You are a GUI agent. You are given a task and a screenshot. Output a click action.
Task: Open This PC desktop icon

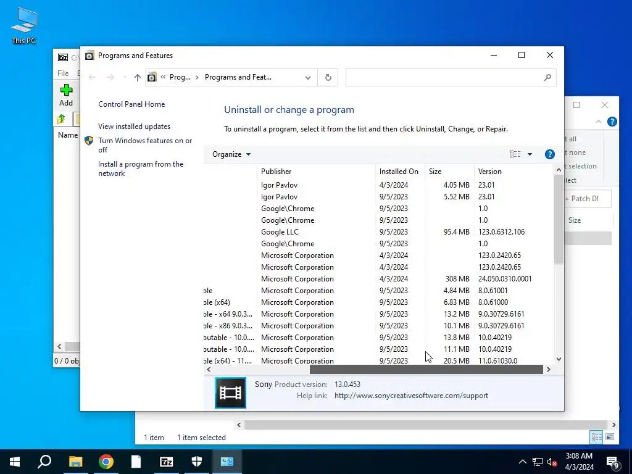tap(24, 26)
